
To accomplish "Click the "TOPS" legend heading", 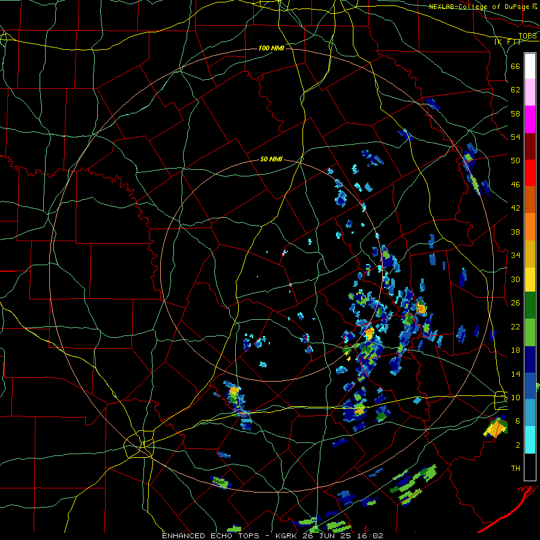I will (527, 36).
